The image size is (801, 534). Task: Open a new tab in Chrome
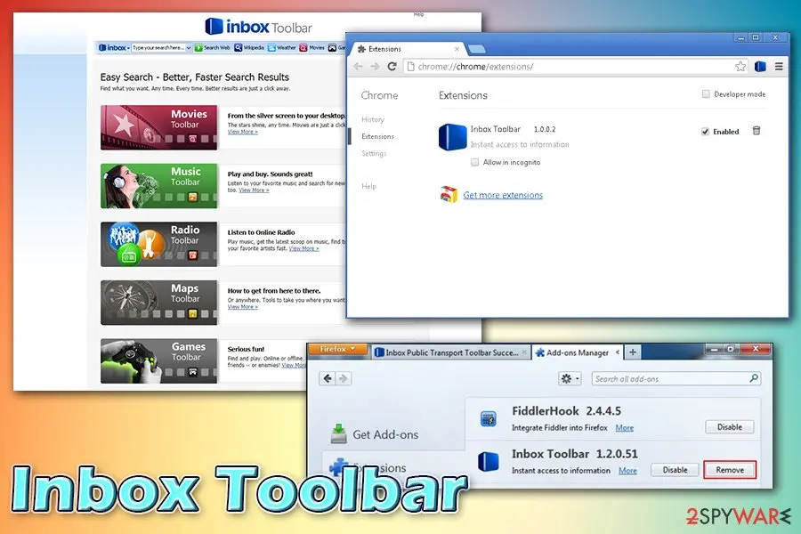[x=477, y=49]
